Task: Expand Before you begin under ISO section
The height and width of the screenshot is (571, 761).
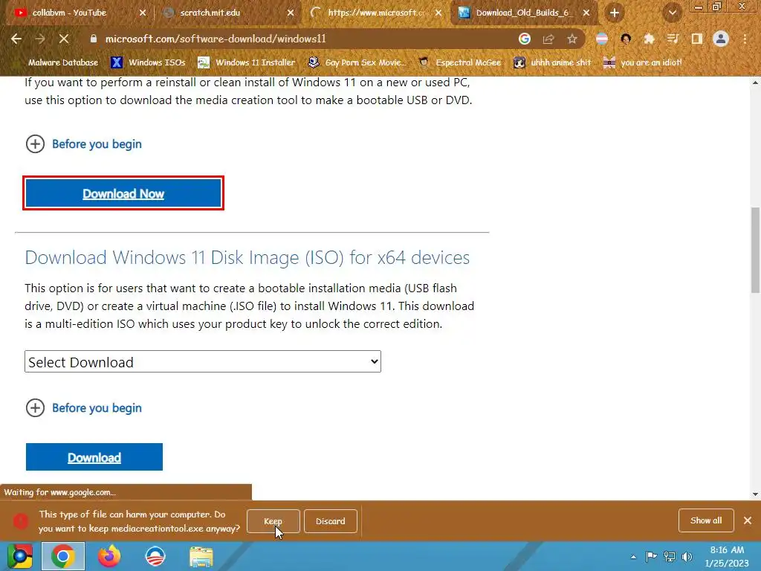Action: point(83,408)
